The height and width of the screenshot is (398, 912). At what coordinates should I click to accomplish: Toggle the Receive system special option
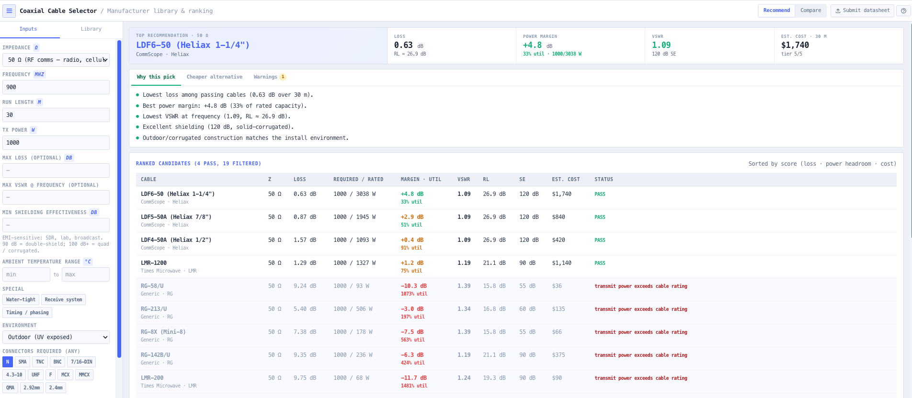coord(63,300)
